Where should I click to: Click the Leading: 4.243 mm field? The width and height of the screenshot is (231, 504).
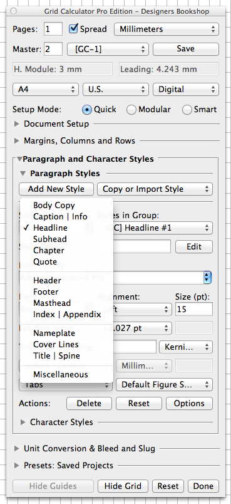coord(169,69)
